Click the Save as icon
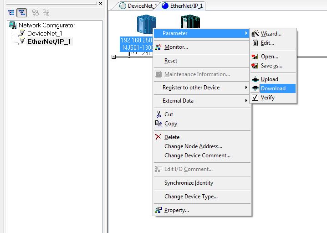Screen dimensions: 327x233 (255, 66)
